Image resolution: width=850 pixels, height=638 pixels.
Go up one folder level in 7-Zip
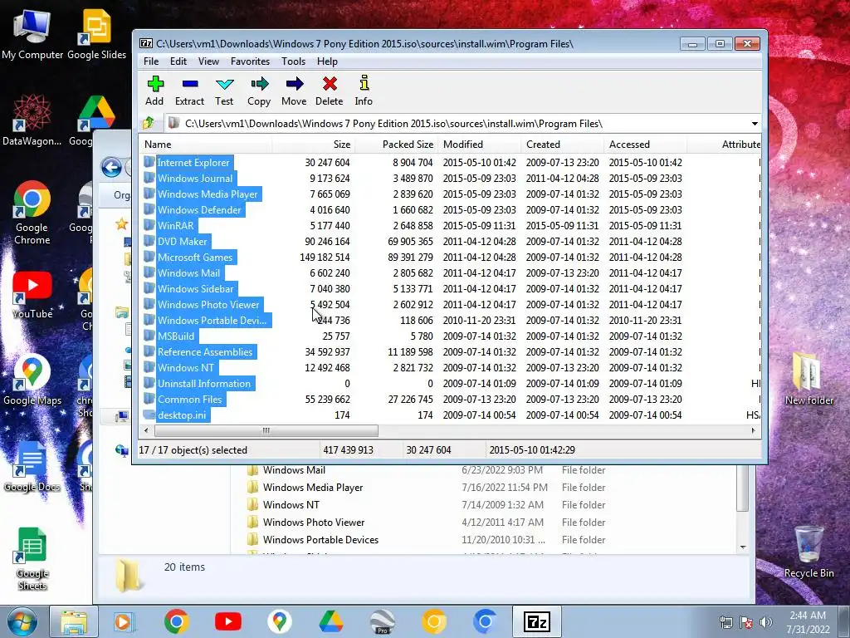click(149, 124)
